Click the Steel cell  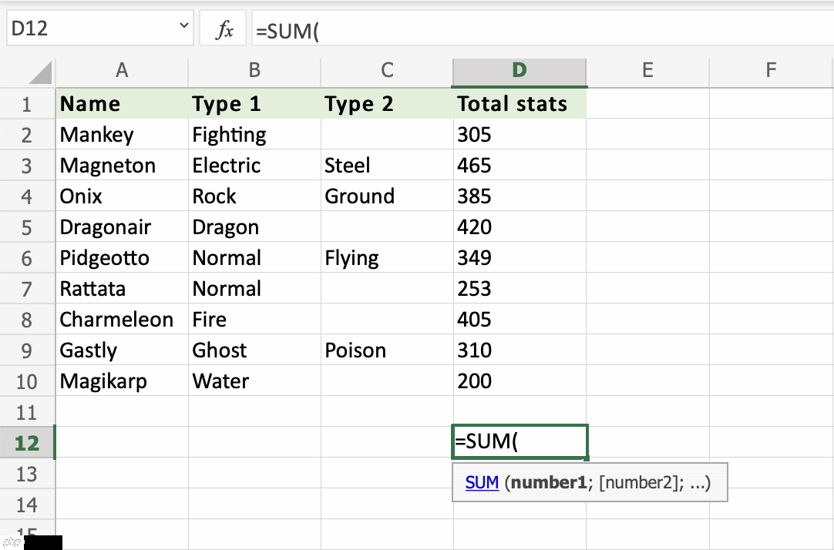[x=387, y=166]
